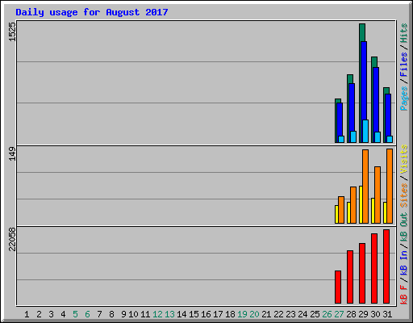413x323 pixels.
Task: Click day 6 green weekend label
Action: pyautogui.click(x=87, y=314)
